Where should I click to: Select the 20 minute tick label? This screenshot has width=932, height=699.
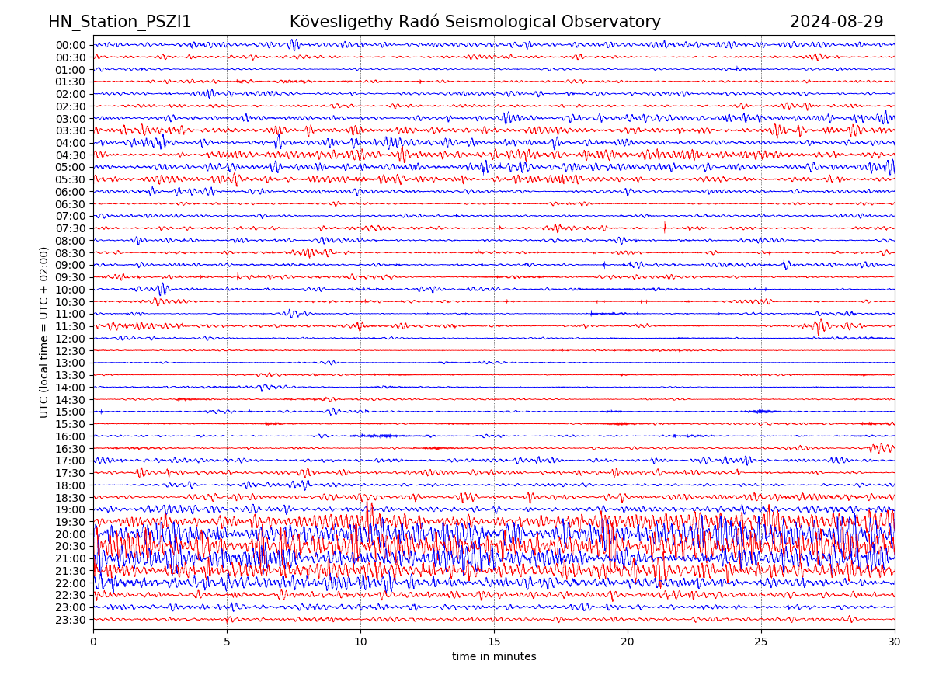pos(628,642)
